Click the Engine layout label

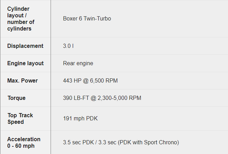pyautogui.click(x=25, y=63)
